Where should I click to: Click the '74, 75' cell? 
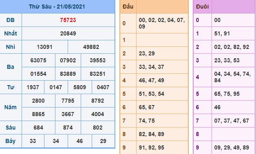162,121
